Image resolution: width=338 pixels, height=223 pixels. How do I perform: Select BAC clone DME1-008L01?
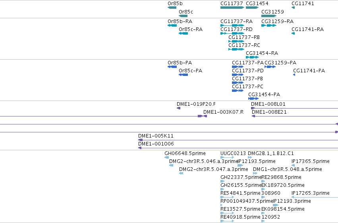pyautogui.click(x=294, y=108)
